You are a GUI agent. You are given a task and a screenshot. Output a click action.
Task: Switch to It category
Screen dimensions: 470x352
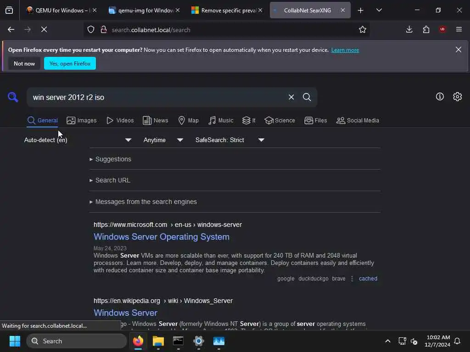click(249, 121)
